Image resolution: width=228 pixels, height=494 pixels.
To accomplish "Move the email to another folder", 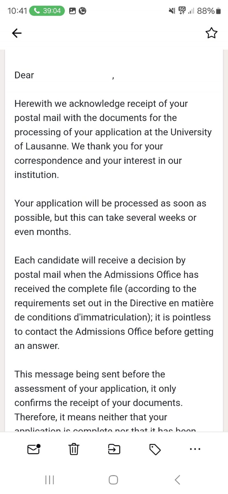I will pos(114,449).
